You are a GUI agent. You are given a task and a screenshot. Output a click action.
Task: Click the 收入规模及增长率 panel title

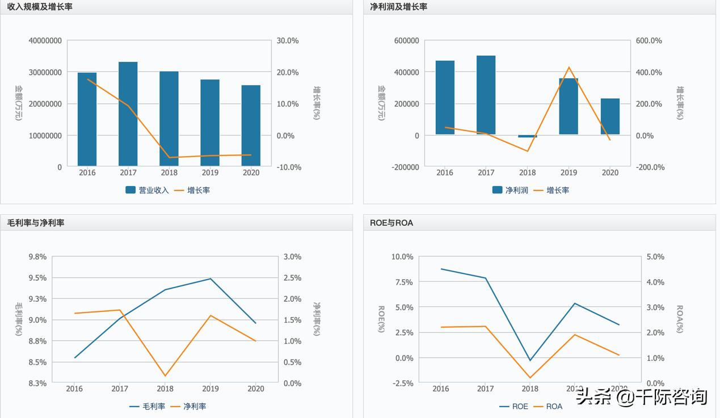pos(40,7)
